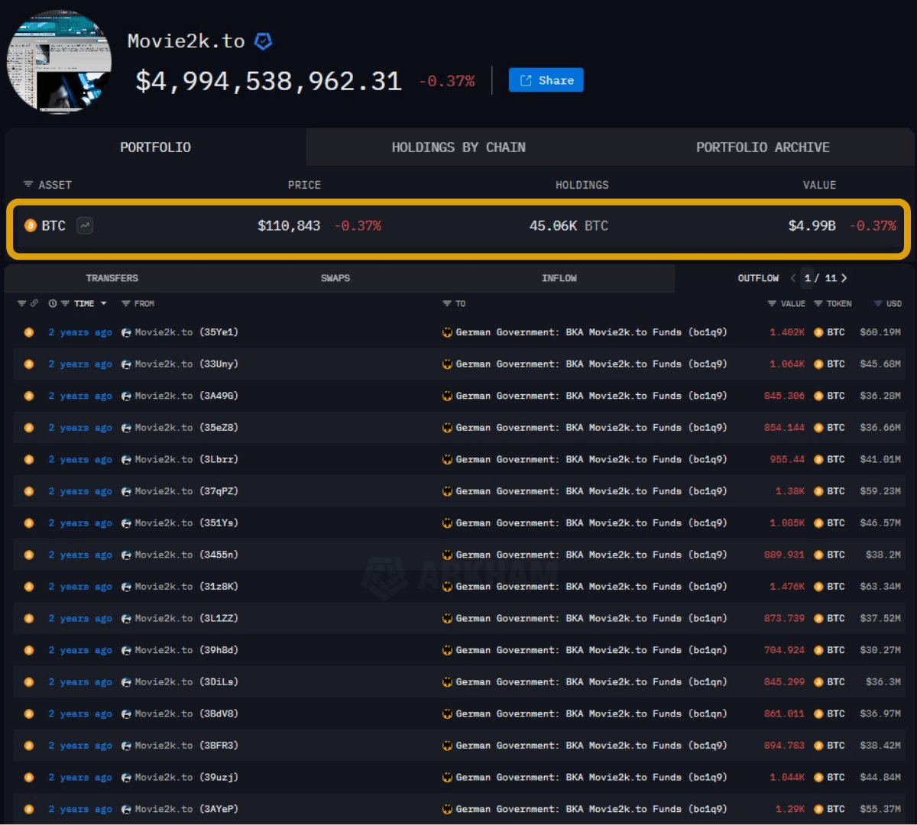Click the leading Bitcoin icon of the 35Ye1 transfer
The height and width of the screenshot is (825, 917).
(x=29, y=332)
